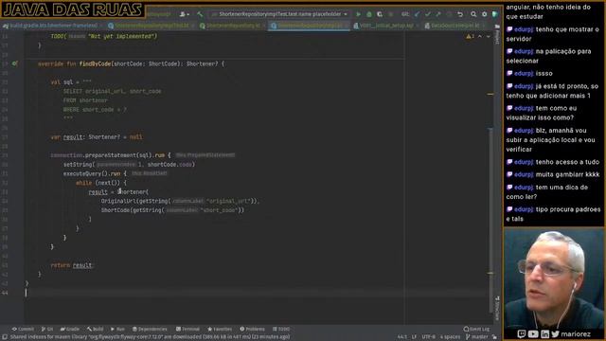Run with coverage icon in toolbar
The height and width of the screenshot is (341, 606).
[x=380, y=14]
